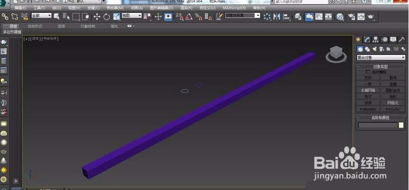Select the Shapes category icon
The image size is (409, 190).
[x=367, y=49]
